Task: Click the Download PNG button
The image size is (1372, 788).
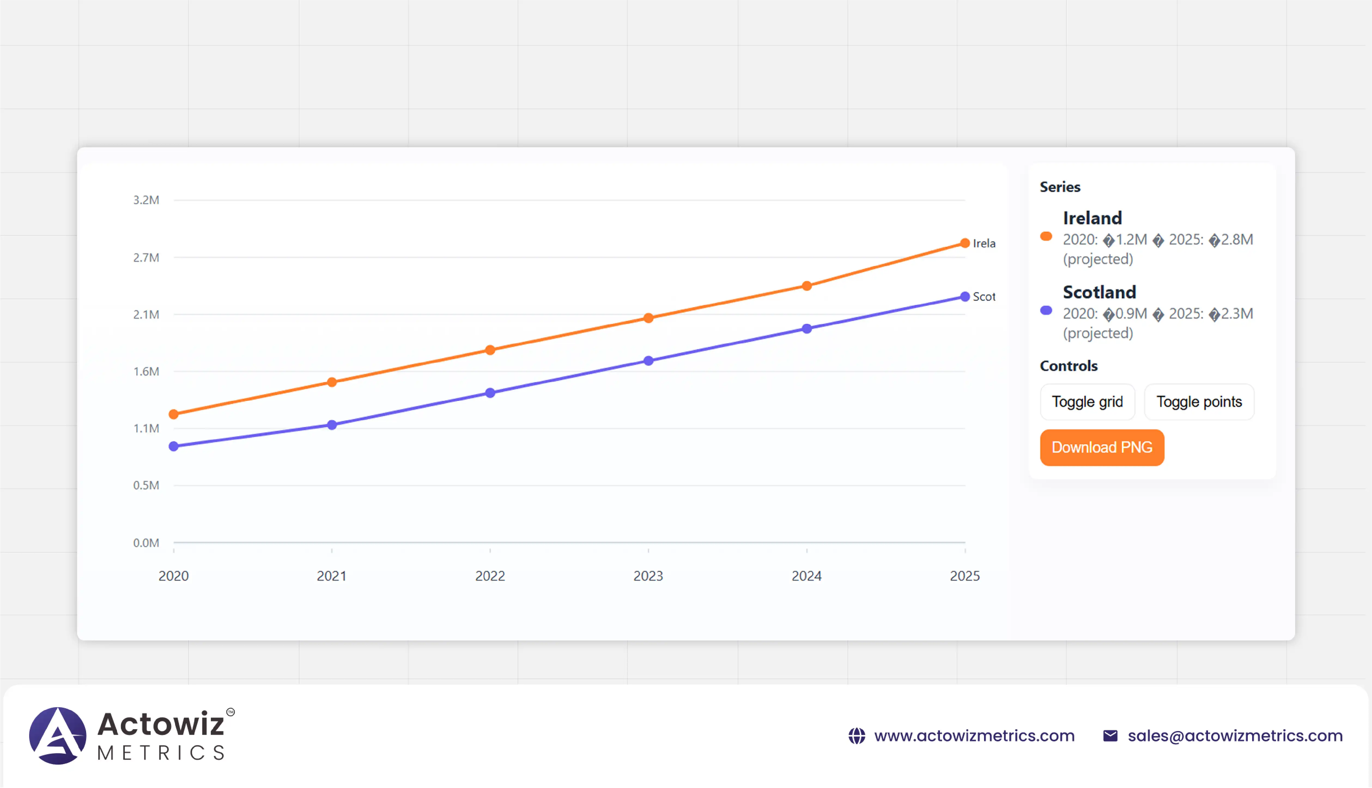Action: [1102, 447]
